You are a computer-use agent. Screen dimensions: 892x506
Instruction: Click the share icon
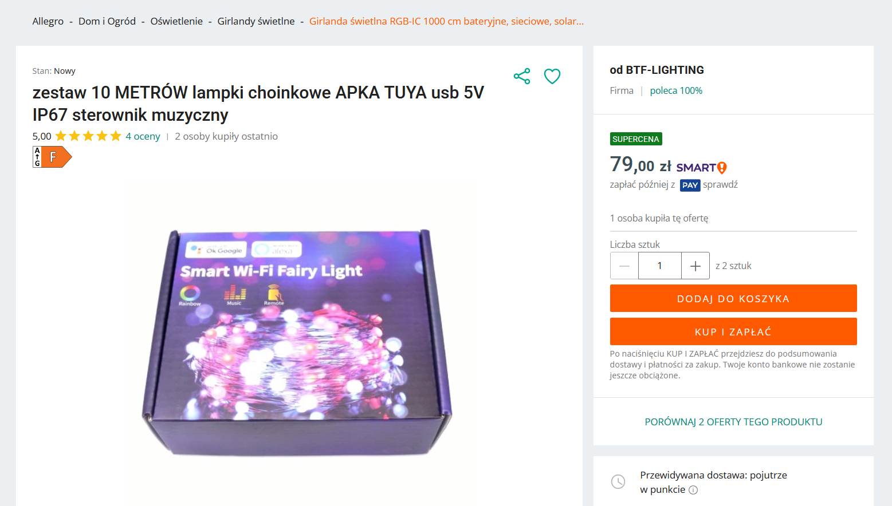click(522, 76)
